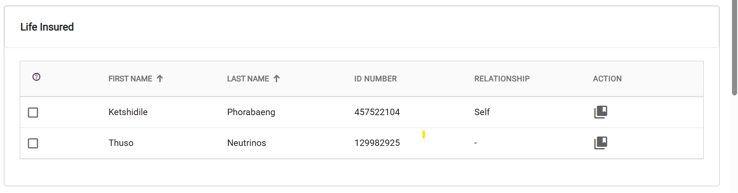Select the checkbox for Thuso Neutrinos
This screenshot has width=738, height=193.
coord(33,143)
